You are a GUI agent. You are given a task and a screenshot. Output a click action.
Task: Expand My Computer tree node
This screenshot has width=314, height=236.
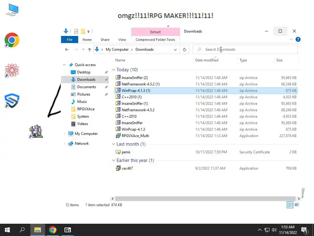[x=64, y=134]
